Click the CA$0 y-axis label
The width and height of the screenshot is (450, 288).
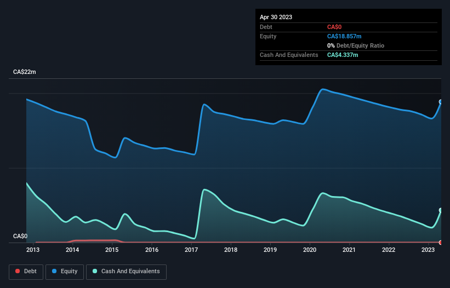point(20,236)
